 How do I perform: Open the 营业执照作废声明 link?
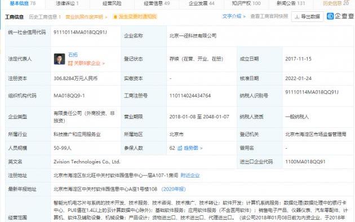86,17
